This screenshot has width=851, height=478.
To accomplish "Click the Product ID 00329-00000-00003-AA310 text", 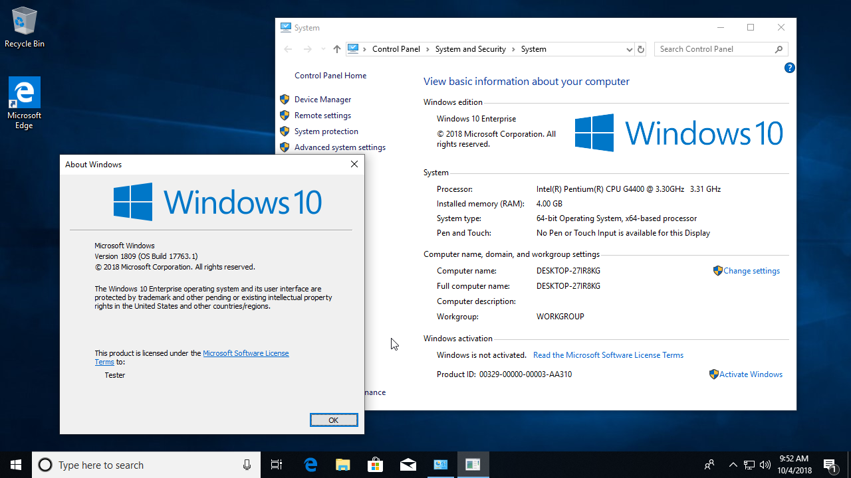I will click(504, 374).
